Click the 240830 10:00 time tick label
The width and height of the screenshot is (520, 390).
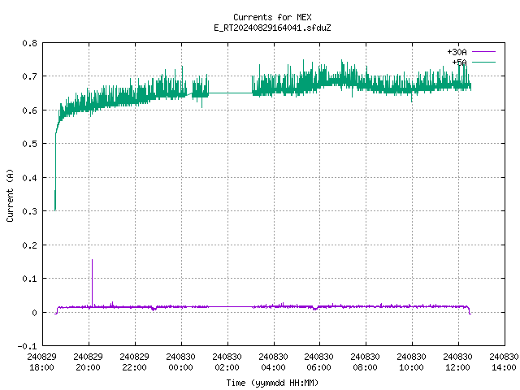(x=411, y=362)
